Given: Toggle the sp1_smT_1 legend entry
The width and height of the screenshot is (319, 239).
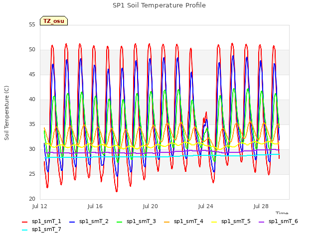Looking at the screenshot, I should point(41,221).
